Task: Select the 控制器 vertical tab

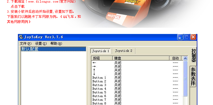Action: click(x=193, y=55)
